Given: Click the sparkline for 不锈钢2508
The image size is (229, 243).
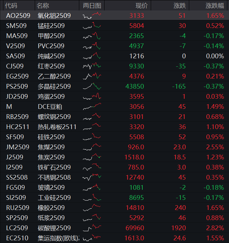Looking at the screenshot, I should click(x=92, y=177).
